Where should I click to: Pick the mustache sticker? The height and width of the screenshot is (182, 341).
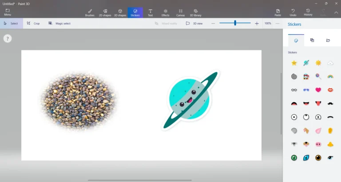point(330,103)
